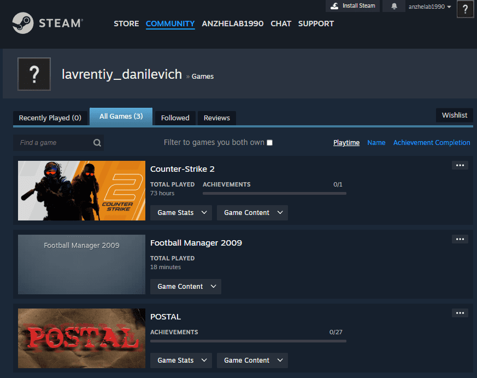477x378 pixels.
Task: Open three-dot options for POSTAL
Action: click(x=460, y=313)
